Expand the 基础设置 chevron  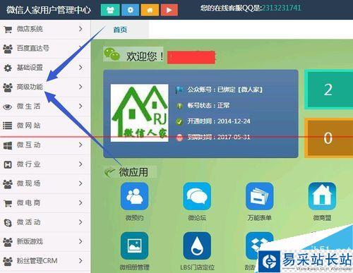coord(80,68)
